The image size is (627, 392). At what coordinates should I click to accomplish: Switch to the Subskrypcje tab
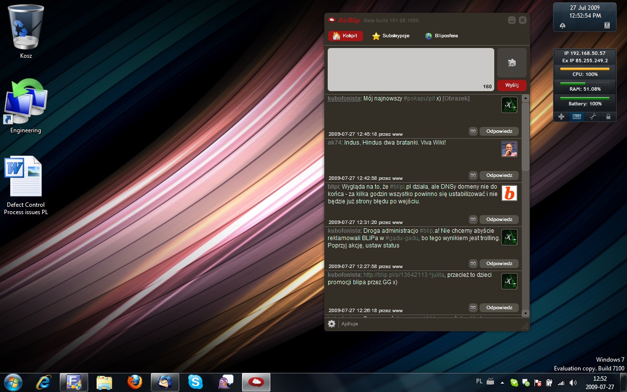[391, 36]
